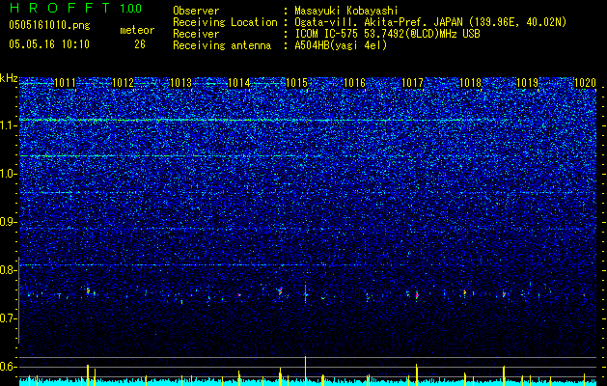Click observer name Masayuki Kobayashi
This screenshot has width=607, height=386.
[346, 11]
